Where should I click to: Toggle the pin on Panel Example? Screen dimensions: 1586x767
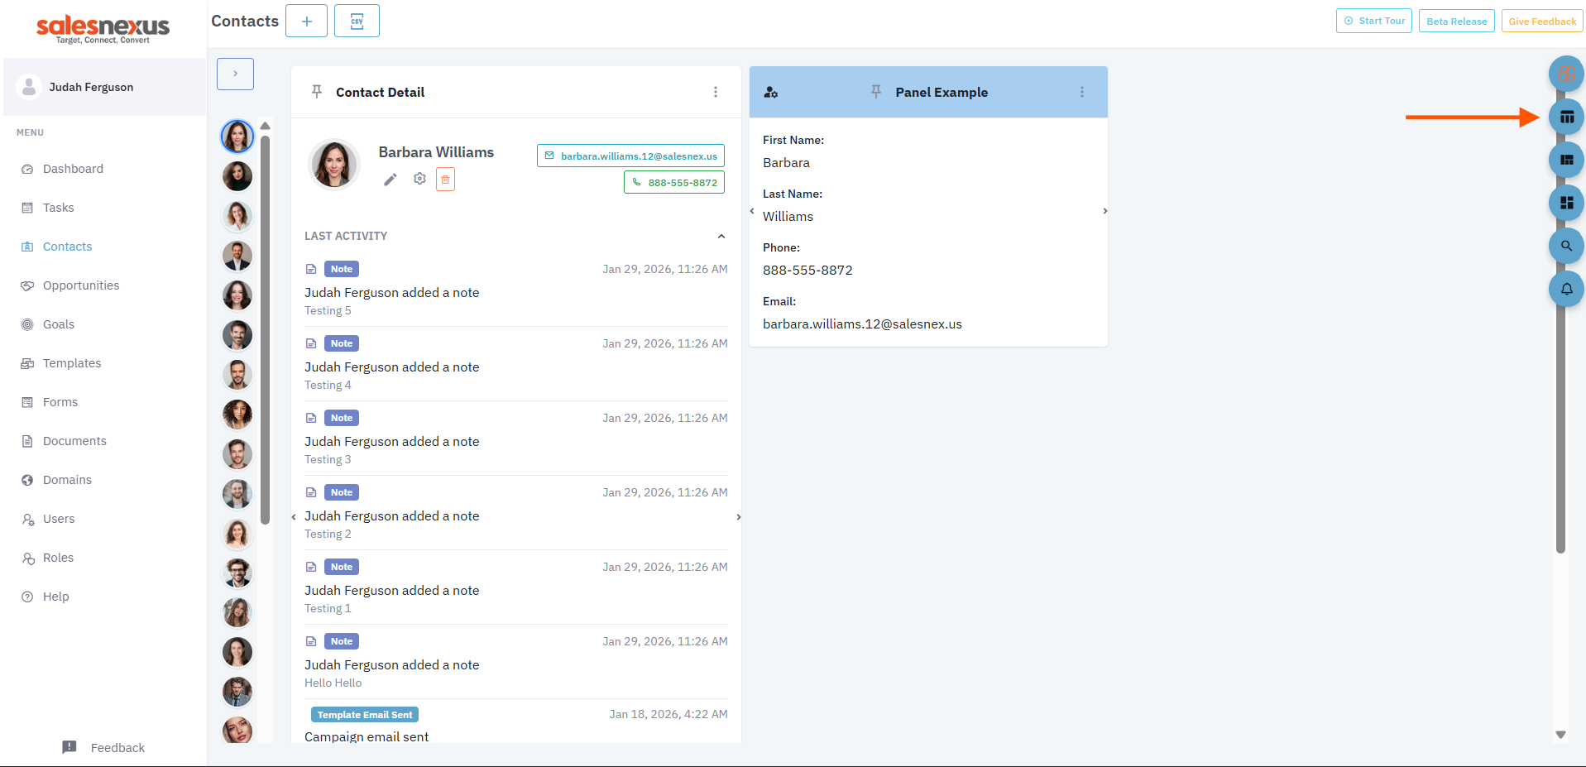coord(876,92)
